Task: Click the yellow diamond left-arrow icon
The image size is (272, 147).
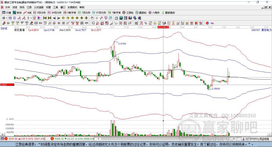Action: click(x=63, y=18)
